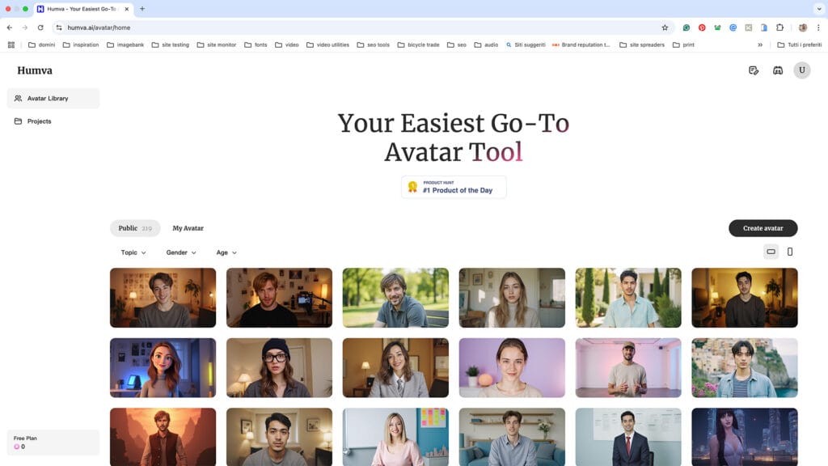Click the feedback note icon top right

pos(754,70)
